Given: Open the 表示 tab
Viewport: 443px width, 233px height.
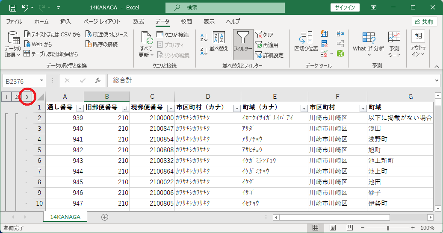Looking at the screenshot, I should (209, 21).
